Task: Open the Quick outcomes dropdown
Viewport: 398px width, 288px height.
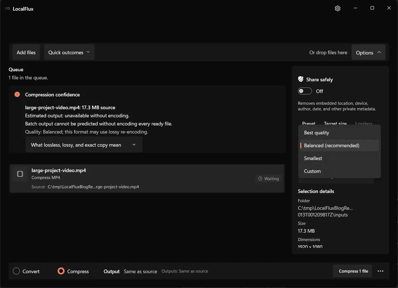Action: coord(69,52)
